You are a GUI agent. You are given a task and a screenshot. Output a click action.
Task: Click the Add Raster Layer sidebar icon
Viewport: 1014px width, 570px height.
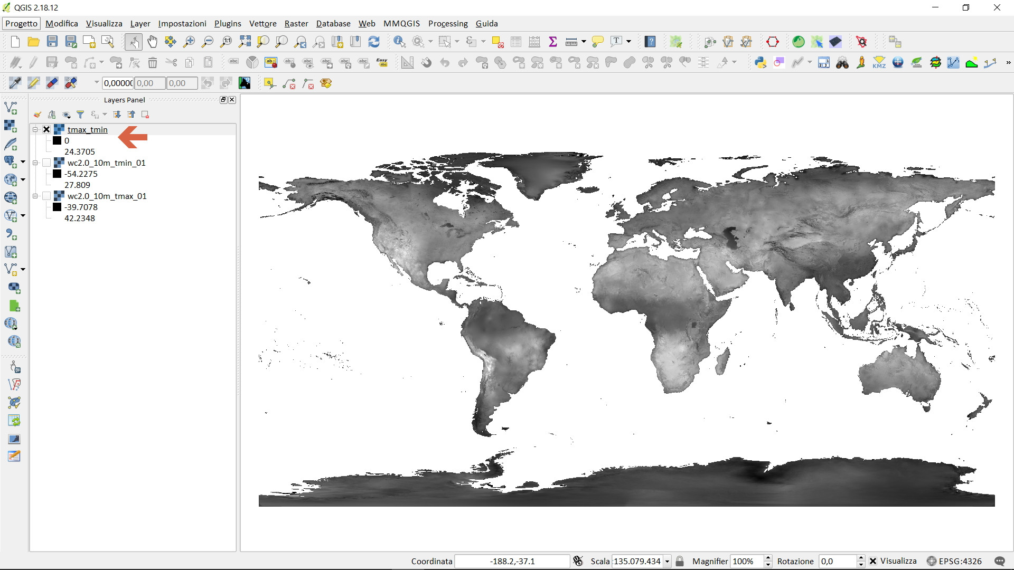[11, 126]
